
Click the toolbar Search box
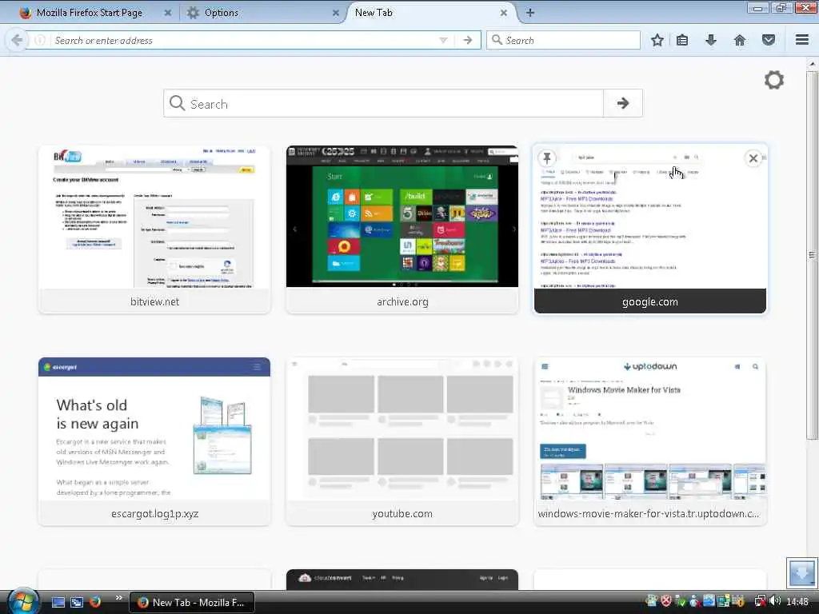(x=563, y=40)
